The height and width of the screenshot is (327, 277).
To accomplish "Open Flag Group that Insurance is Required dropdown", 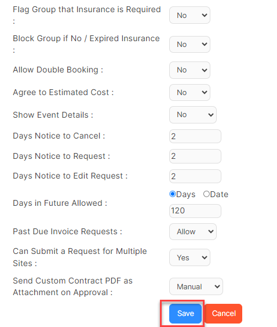I will (x=189, y=15).
